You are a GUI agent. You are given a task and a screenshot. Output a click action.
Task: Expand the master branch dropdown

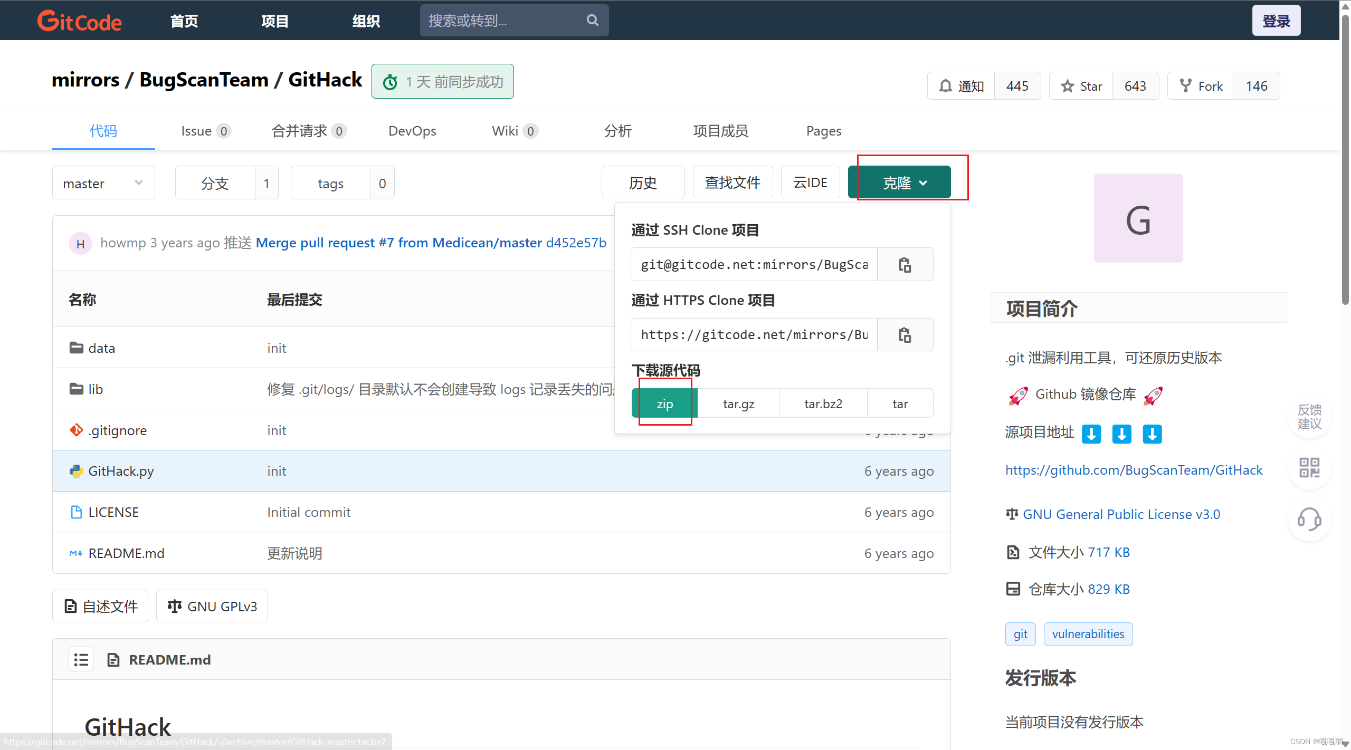[x=103, y=183]
